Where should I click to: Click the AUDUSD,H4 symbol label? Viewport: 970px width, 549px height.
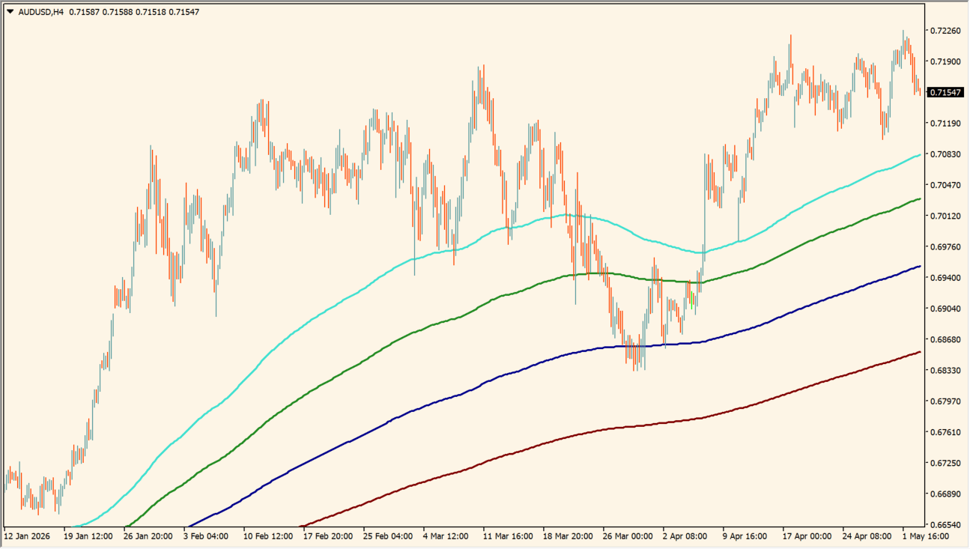[x=40, y=12]
